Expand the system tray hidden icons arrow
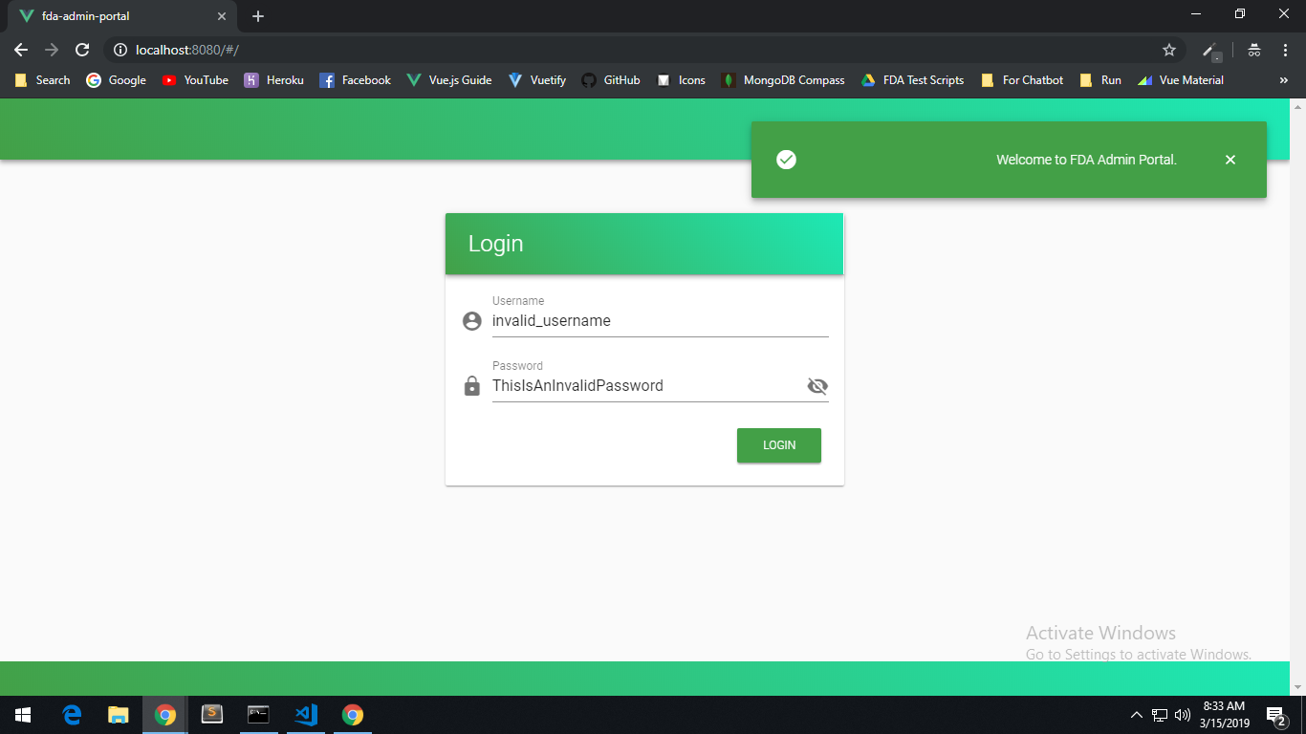The width and height of the screenshot is (1306, 734). (1136, 714)
